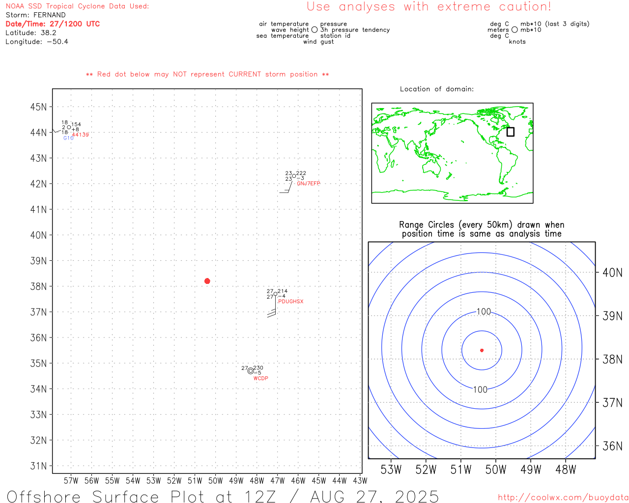
Task: Click the wind barb below PDUGHSX station
Action: [x=272, y=307]
